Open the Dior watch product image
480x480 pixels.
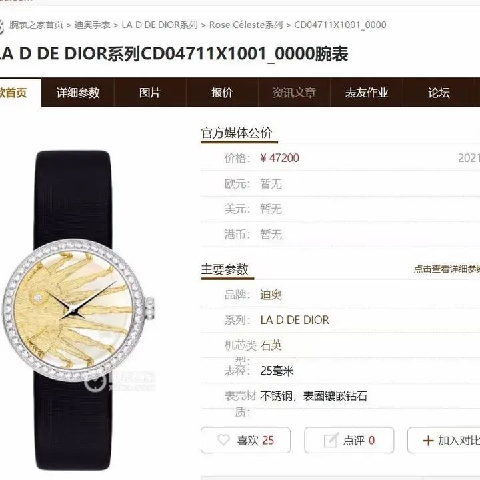(79, 310)
